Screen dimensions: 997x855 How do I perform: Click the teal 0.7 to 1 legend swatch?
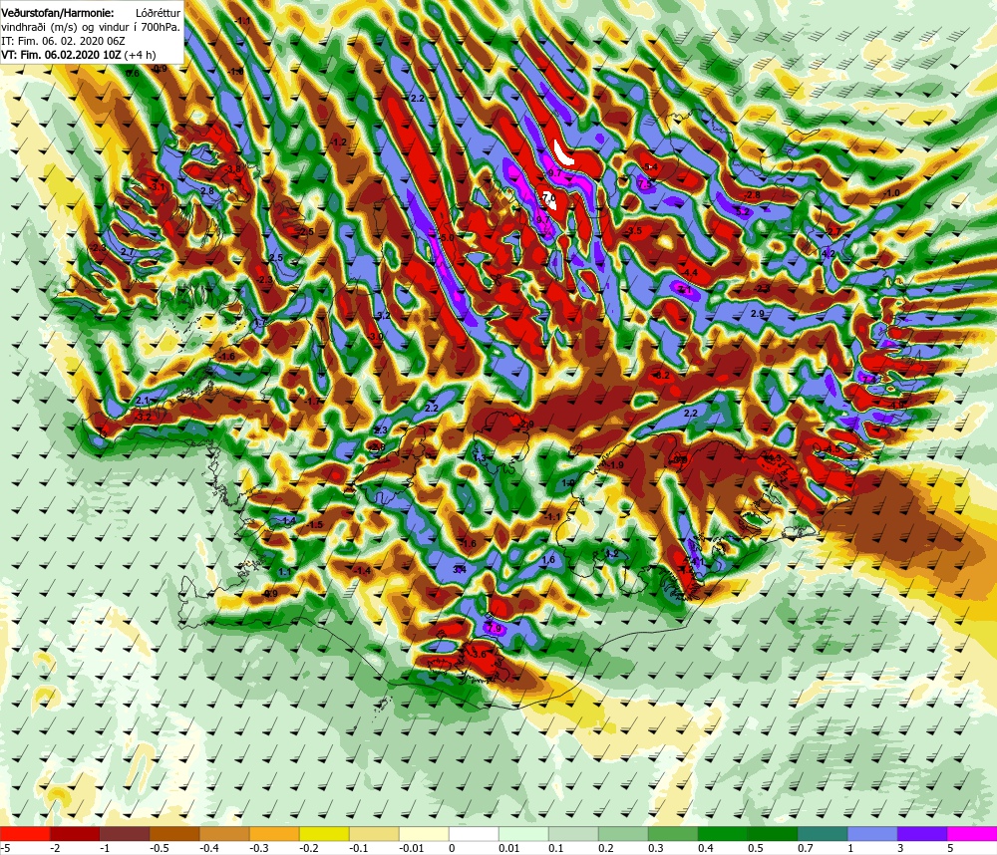click(x=823, y=834)
